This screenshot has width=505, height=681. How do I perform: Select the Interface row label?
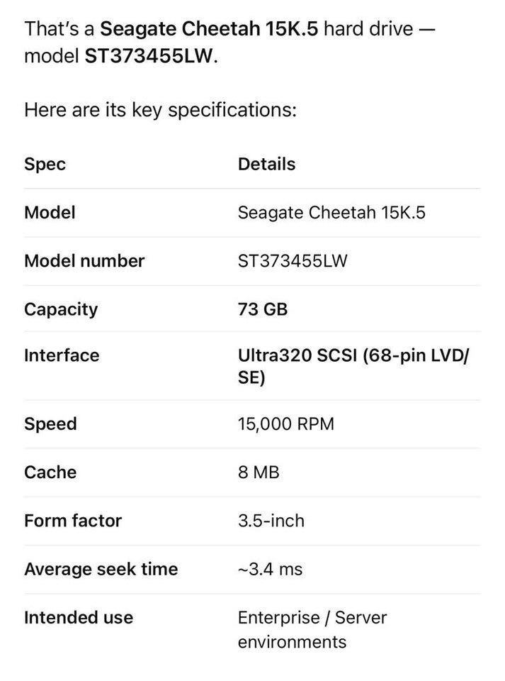click(x=62, y=355)
